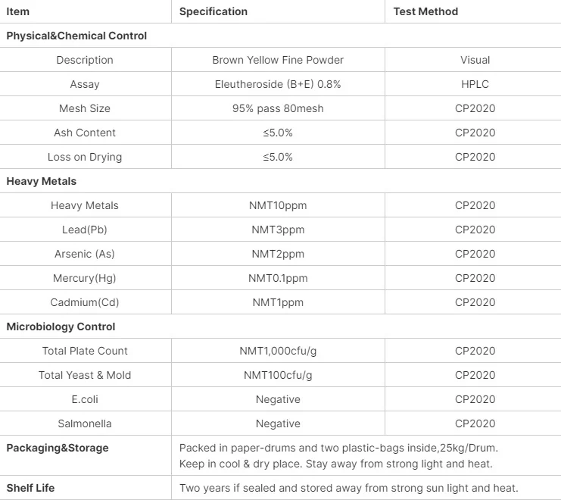Click the HPLC test method cell
This screenshot has width=561, height=500.
coord(475,84)
